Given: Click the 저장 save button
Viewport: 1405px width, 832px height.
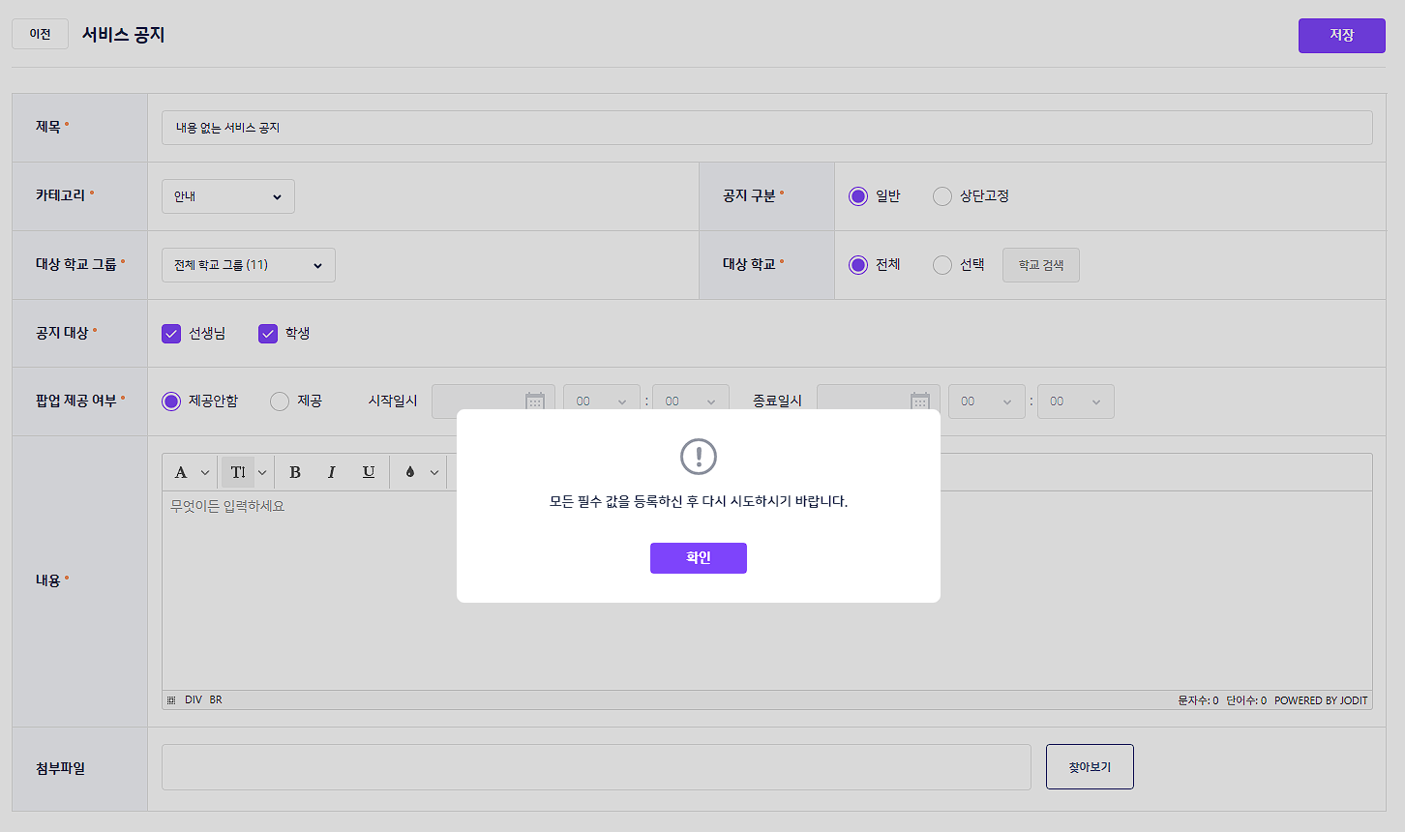Looking at the screenshot, I should tap(1341, 36).
